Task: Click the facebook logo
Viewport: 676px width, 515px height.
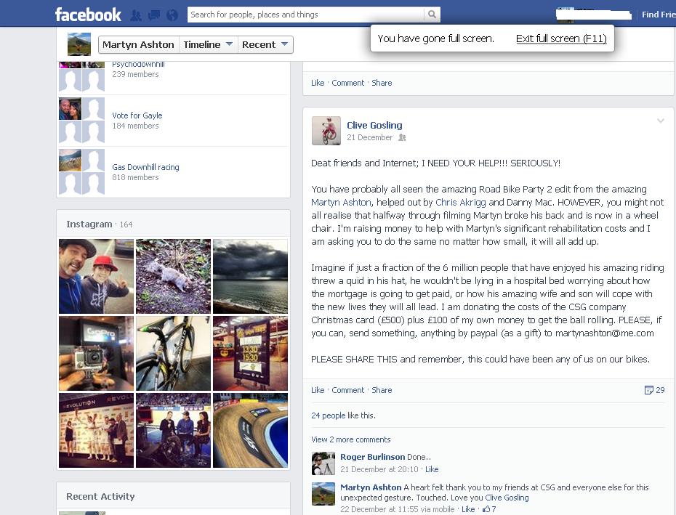Action: click(x=88, y=15)
